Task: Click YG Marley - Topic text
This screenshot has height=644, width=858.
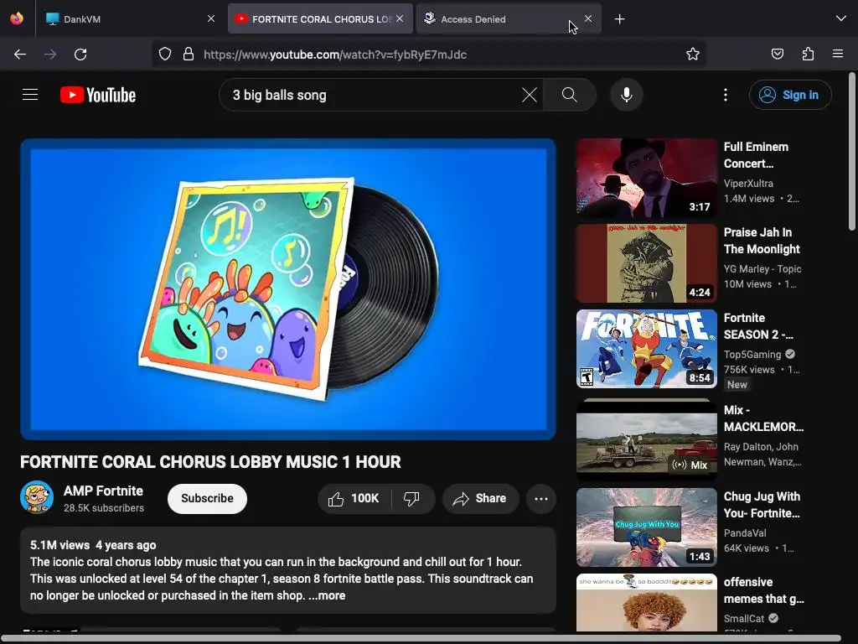Action: point(762,269)
